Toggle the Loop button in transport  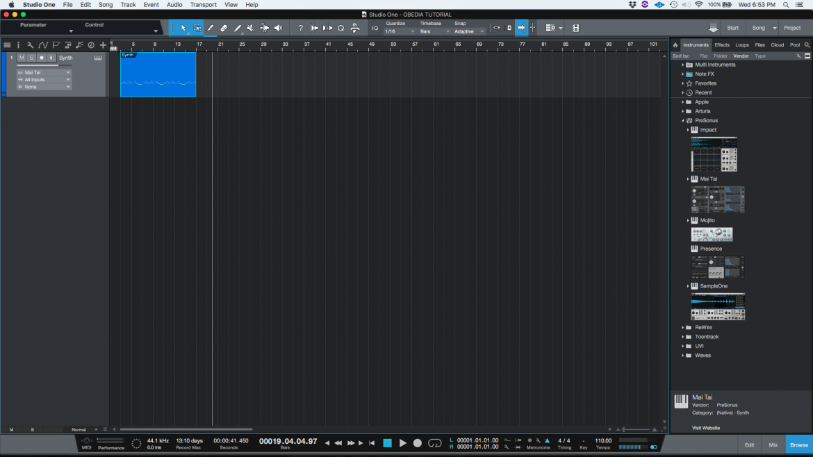(434, 444)
